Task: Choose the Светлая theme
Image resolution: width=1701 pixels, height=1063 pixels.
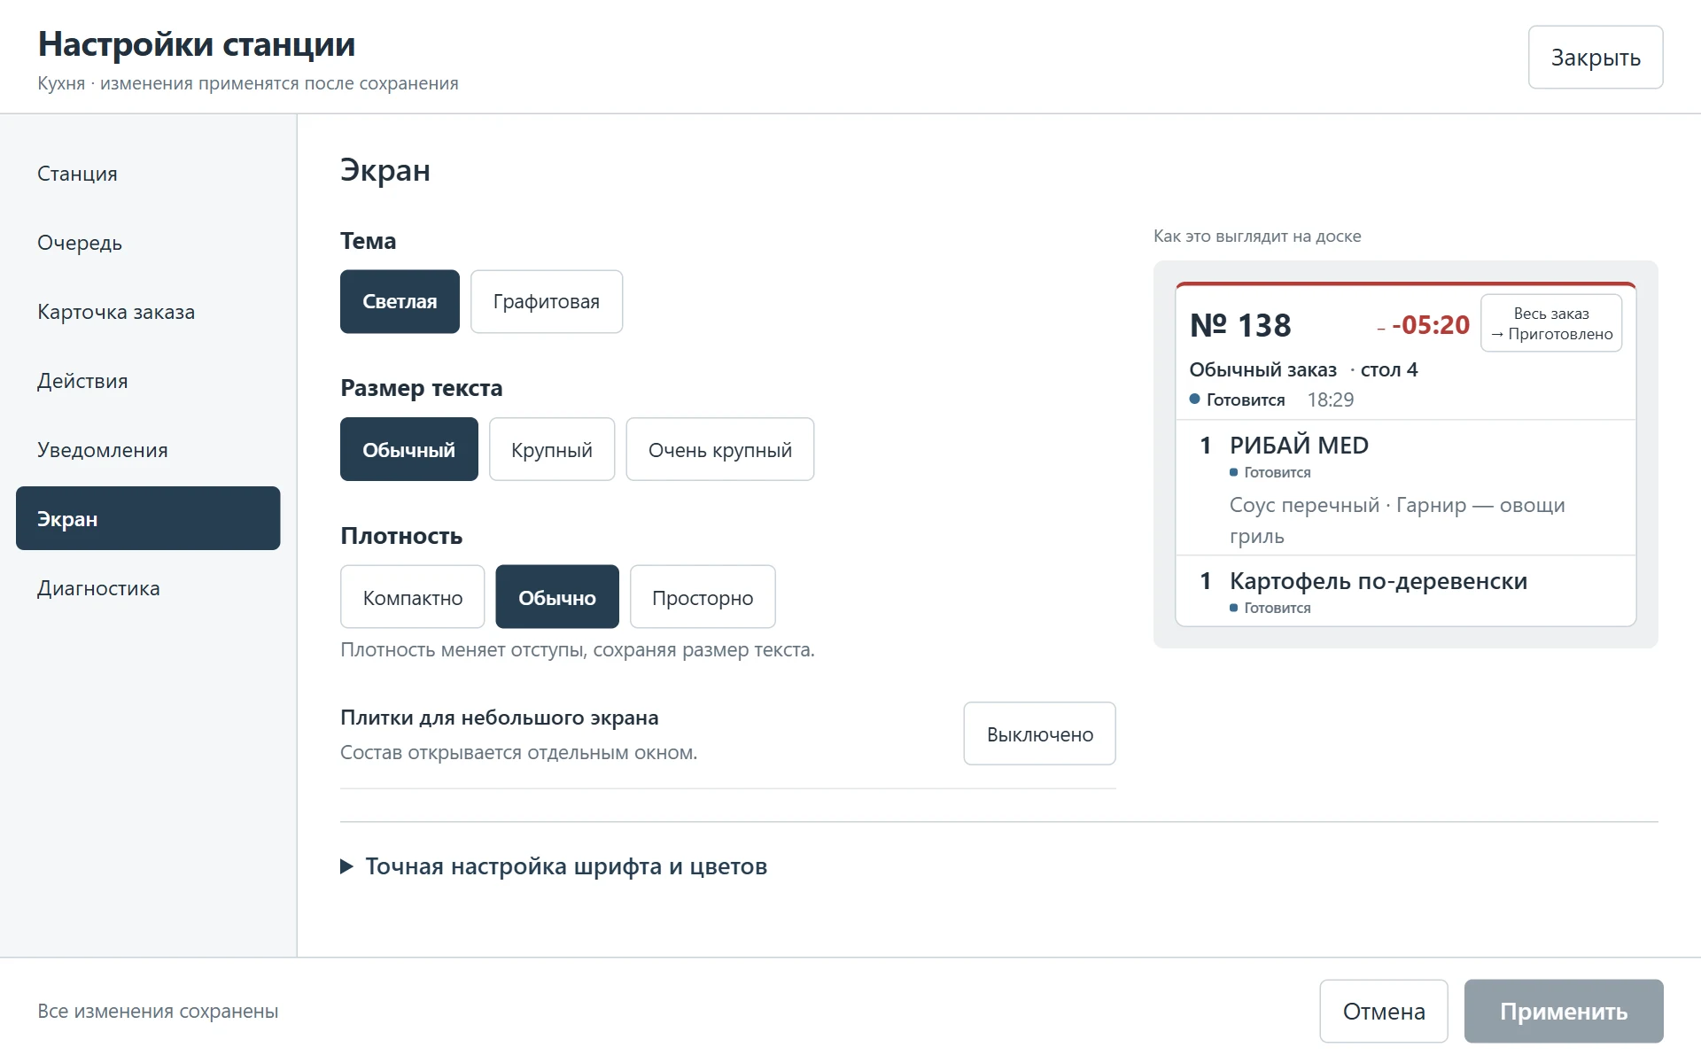Action: pyautogui.click(x=400, y=301)
